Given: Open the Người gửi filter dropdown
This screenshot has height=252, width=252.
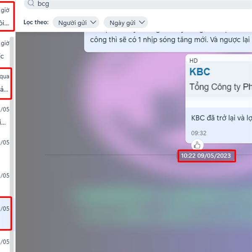Looking at the screenshot, I should (x=76, y=22).
